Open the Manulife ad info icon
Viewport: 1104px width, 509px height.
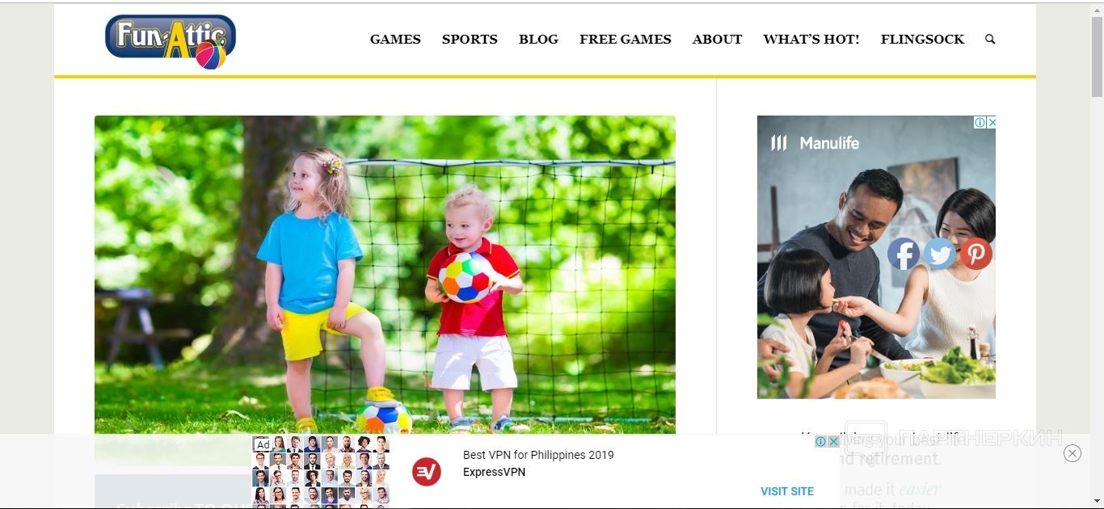click(x=980, y=123)
